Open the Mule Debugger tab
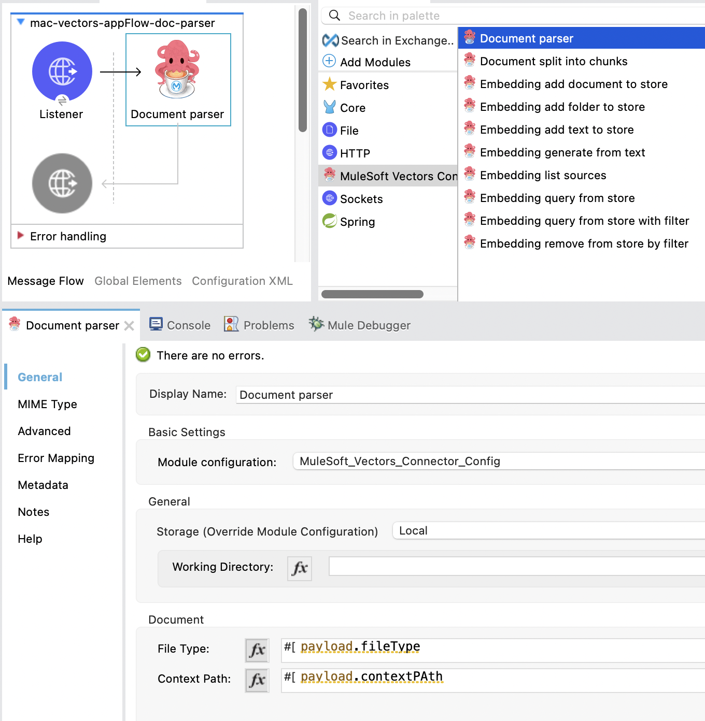Viewport: 705px width, 721px height. tap(360, 325)
